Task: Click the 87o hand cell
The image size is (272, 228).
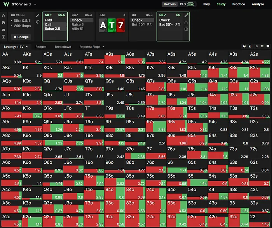Action: 135,153
